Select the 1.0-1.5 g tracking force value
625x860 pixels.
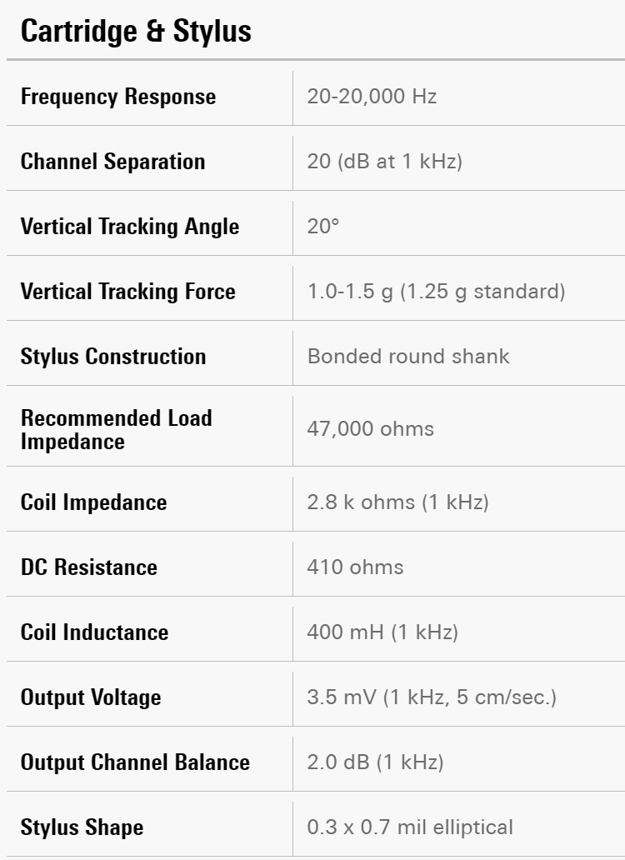436,292
